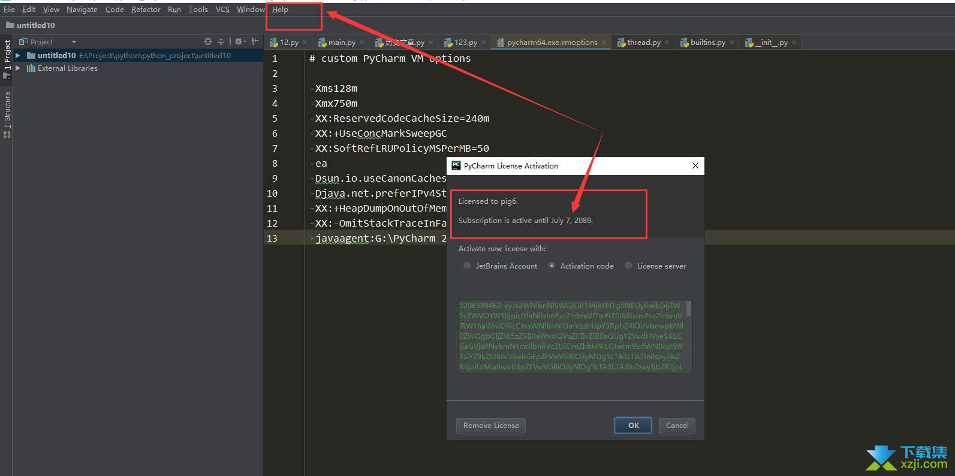This screenshot has width=955, height=476.
Task: Hide the Project panel using the hide icon
Action: 255,41
